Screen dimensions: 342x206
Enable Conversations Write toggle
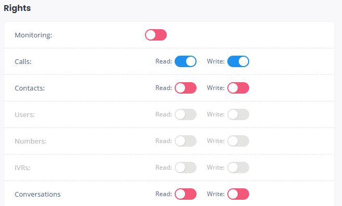tap(238, 194)
